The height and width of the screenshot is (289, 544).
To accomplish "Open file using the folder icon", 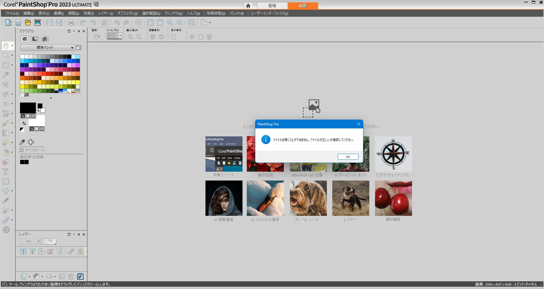I will point(28,22).
